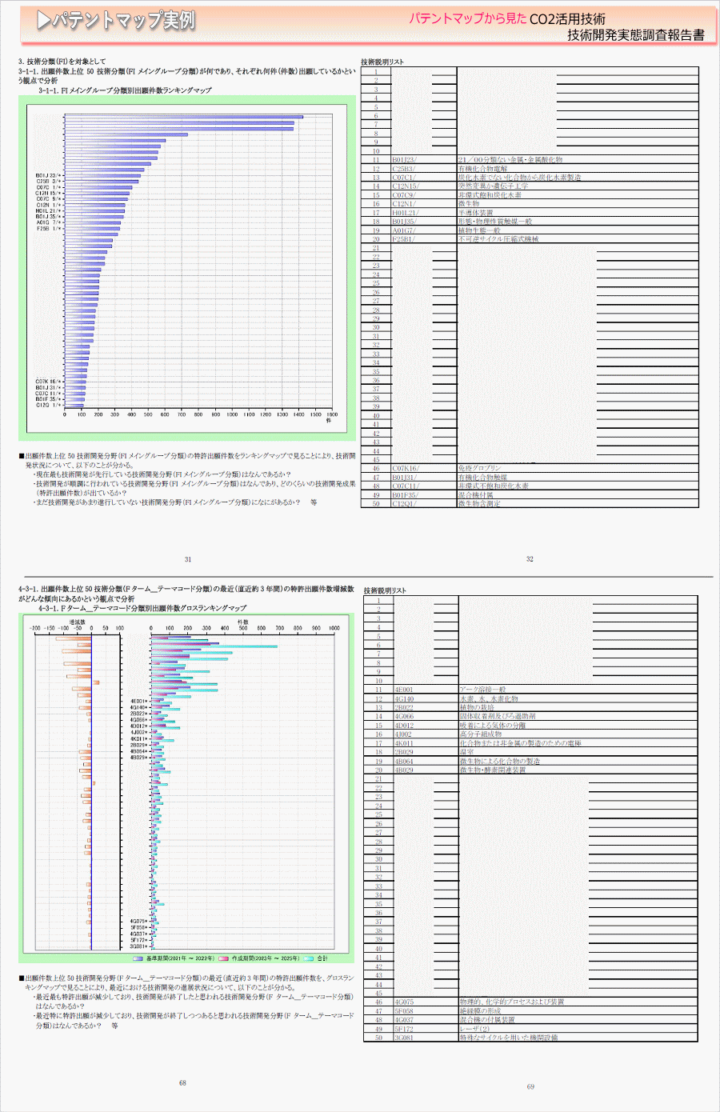Click the 4G075 code in row 46
Viewport: 720px width, 1112px height.
coord(404,1002)
